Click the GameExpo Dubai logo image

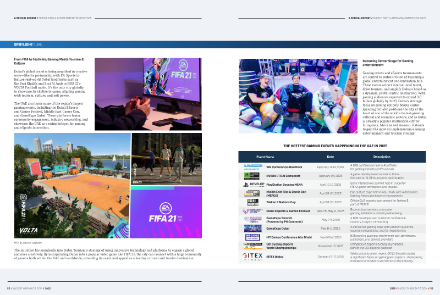(x=253, y=229)
